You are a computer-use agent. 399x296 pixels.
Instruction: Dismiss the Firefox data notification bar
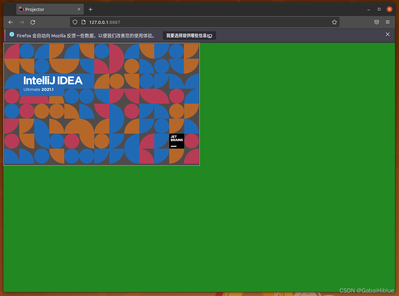[x=388, y=34]
